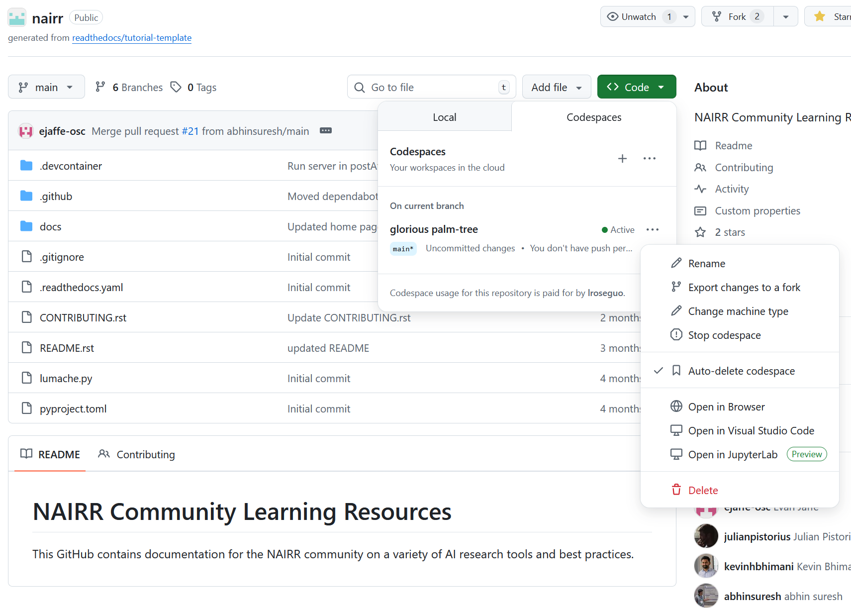Expand the Unwatch notification options arrow

pyautogui.click(x=686, y=17)
